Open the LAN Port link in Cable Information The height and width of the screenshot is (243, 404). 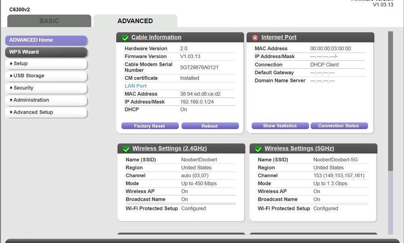point(135,86)
